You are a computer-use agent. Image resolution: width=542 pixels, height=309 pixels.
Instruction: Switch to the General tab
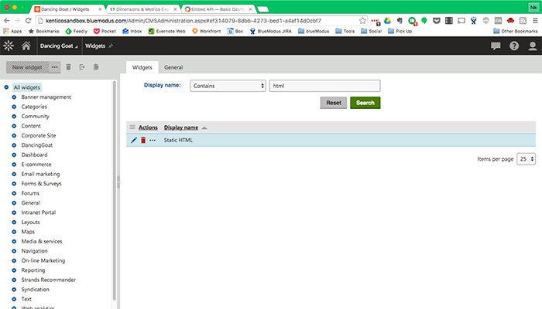[x=173, y=67]
